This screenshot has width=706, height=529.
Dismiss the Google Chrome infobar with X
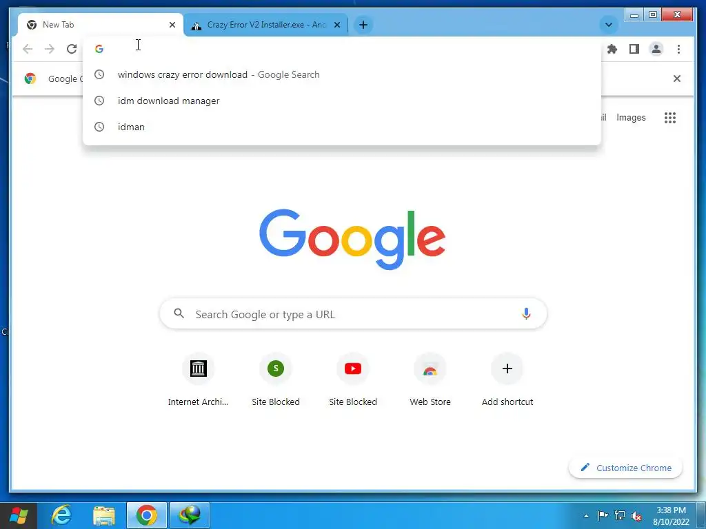click(x=677, y=79)
